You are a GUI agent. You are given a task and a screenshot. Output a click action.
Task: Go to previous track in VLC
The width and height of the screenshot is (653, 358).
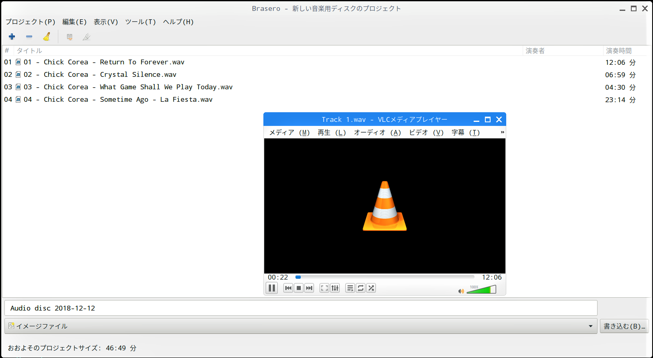tap(288, 288)
